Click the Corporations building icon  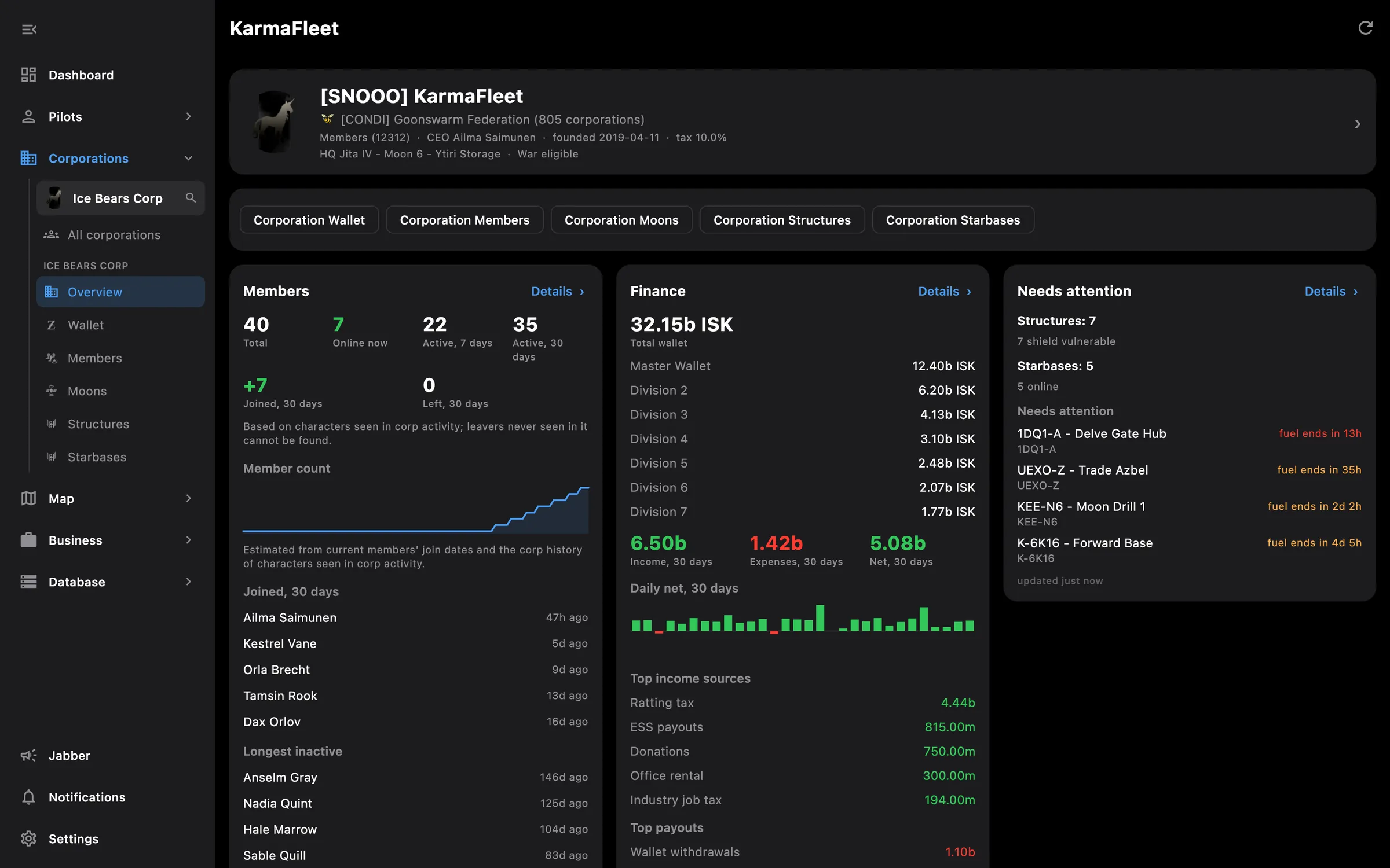[28, 158]
